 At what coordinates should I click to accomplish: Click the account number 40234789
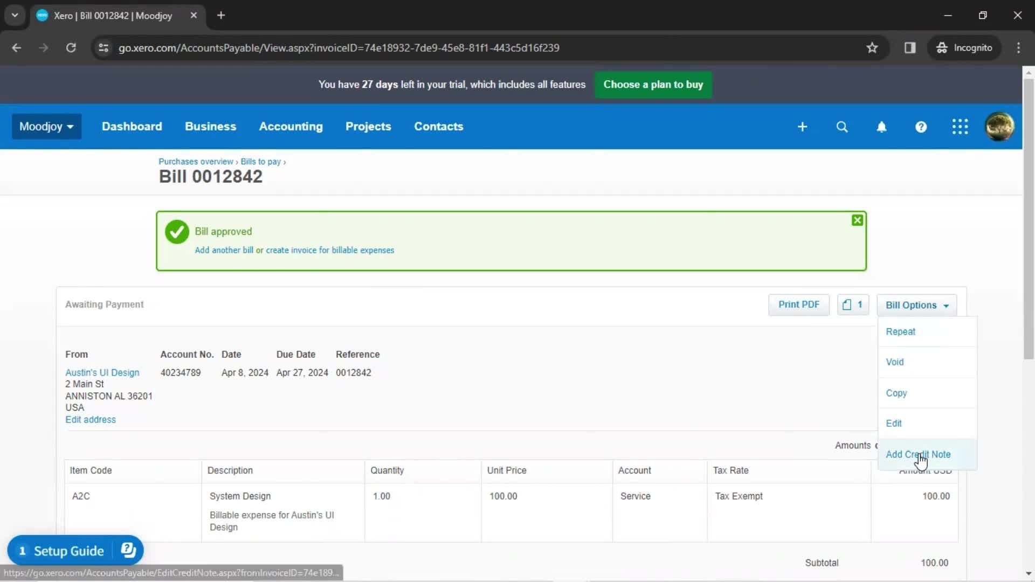180,372
